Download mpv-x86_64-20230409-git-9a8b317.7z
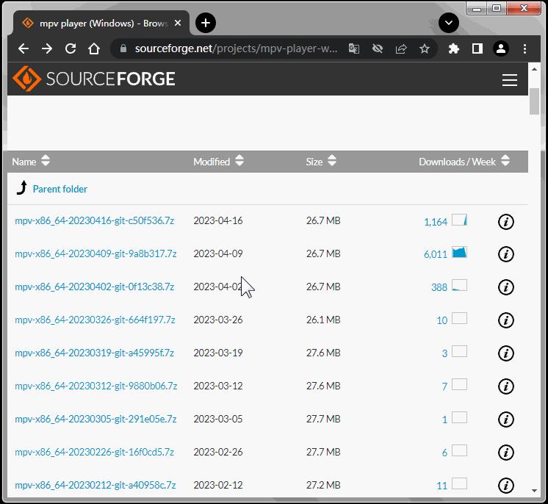The height and width of the screenshot is (504, 548). 95,253
